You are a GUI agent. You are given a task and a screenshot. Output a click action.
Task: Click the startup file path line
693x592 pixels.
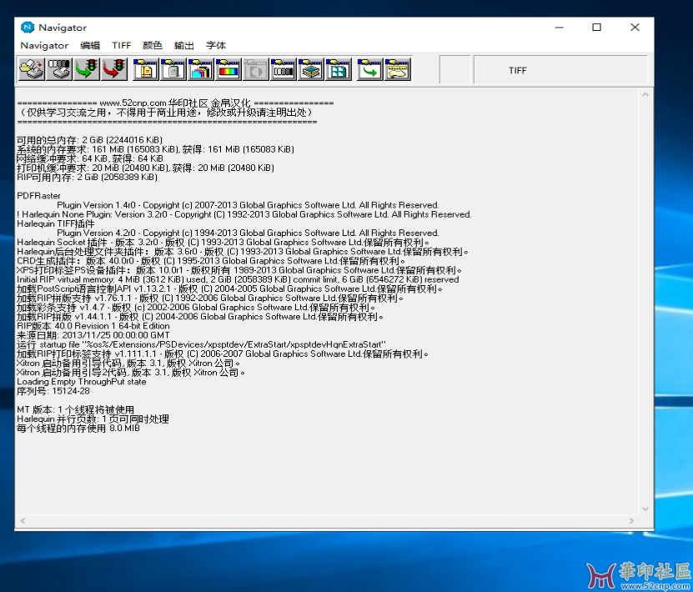tap(201, 344)
